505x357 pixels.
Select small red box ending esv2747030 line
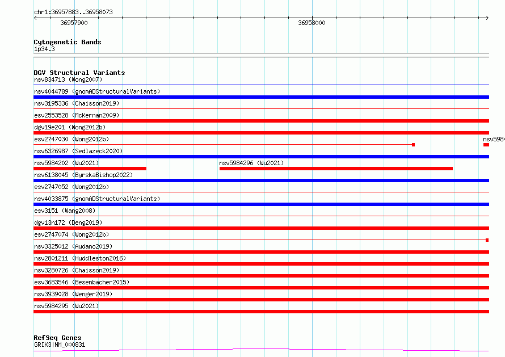[413, 145]
